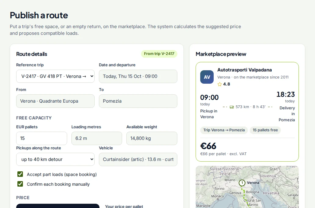Click Autotrasporti Valpadana company name
This screenshot has height=208, width=315.
(x=244, y=70)
